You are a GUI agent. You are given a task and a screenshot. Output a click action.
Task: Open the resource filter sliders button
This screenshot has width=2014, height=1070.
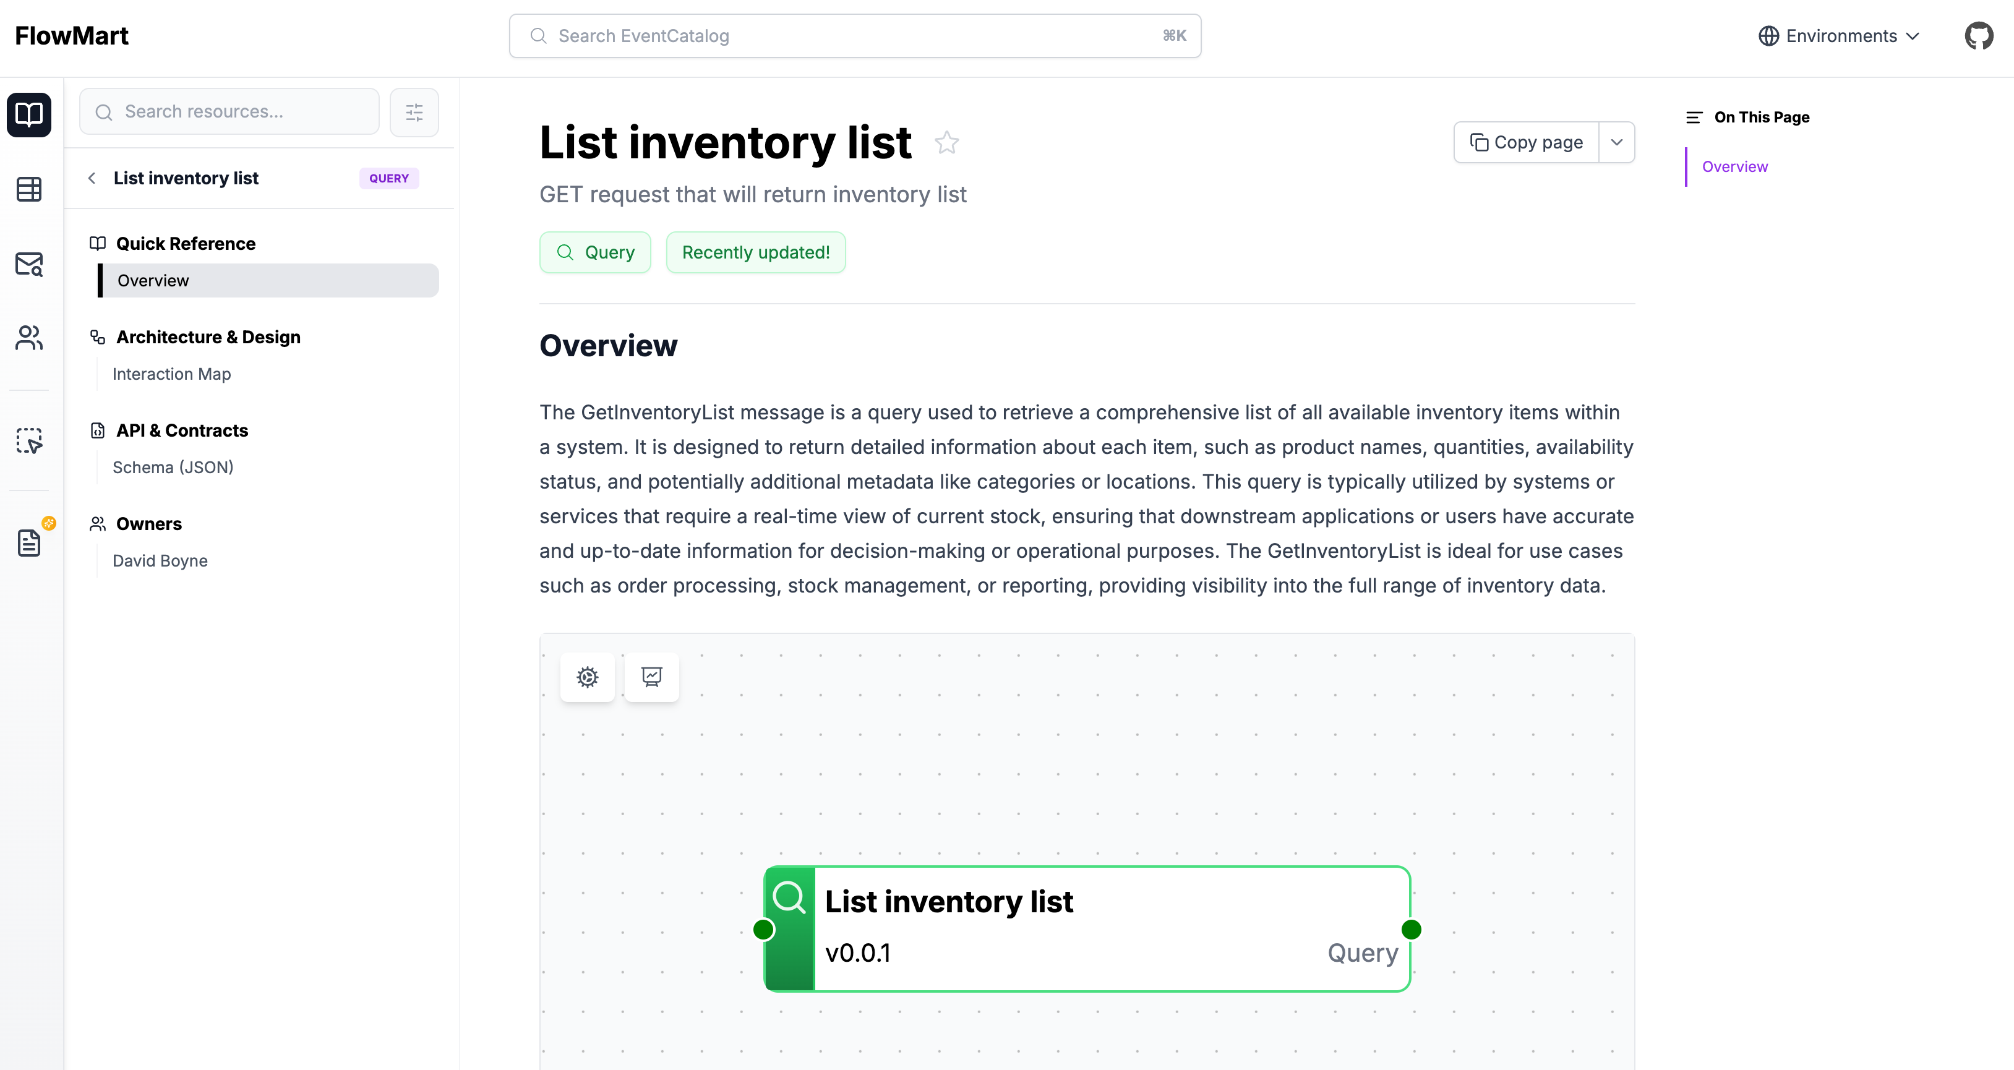414,113
